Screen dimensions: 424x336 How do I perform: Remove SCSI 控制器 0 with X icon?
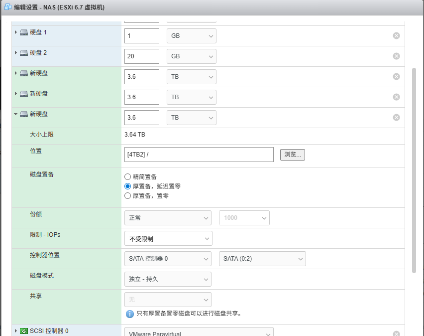(397, 334)
